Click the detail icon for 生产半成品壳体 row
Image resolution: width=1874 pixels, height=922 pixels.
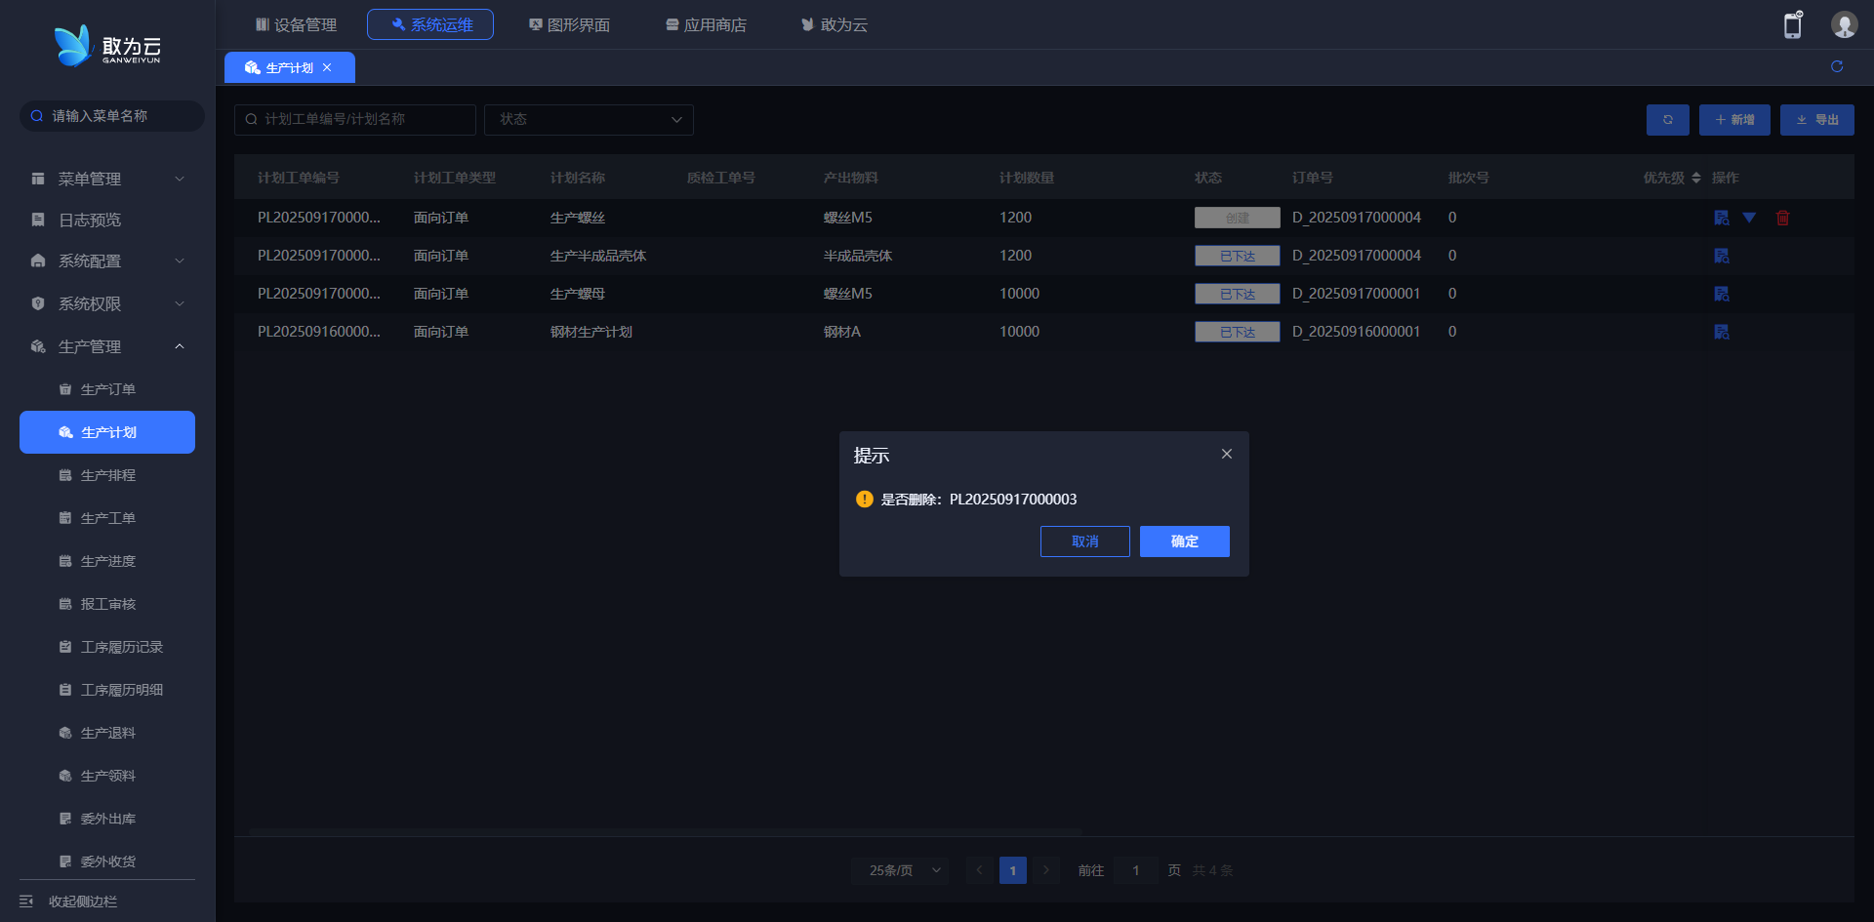point(1721,256)
